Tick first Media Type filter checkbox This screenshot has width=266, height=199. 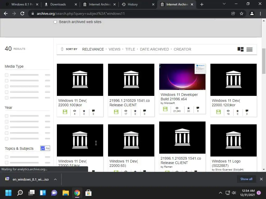pos(6,75)
